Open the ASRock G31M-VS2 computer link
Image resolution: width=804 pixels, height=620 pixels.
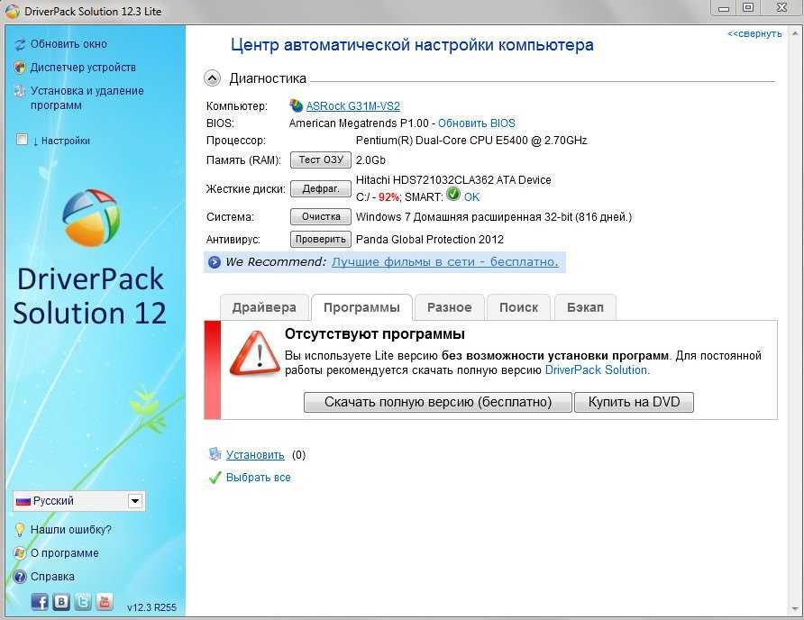(x=352, y=105)
